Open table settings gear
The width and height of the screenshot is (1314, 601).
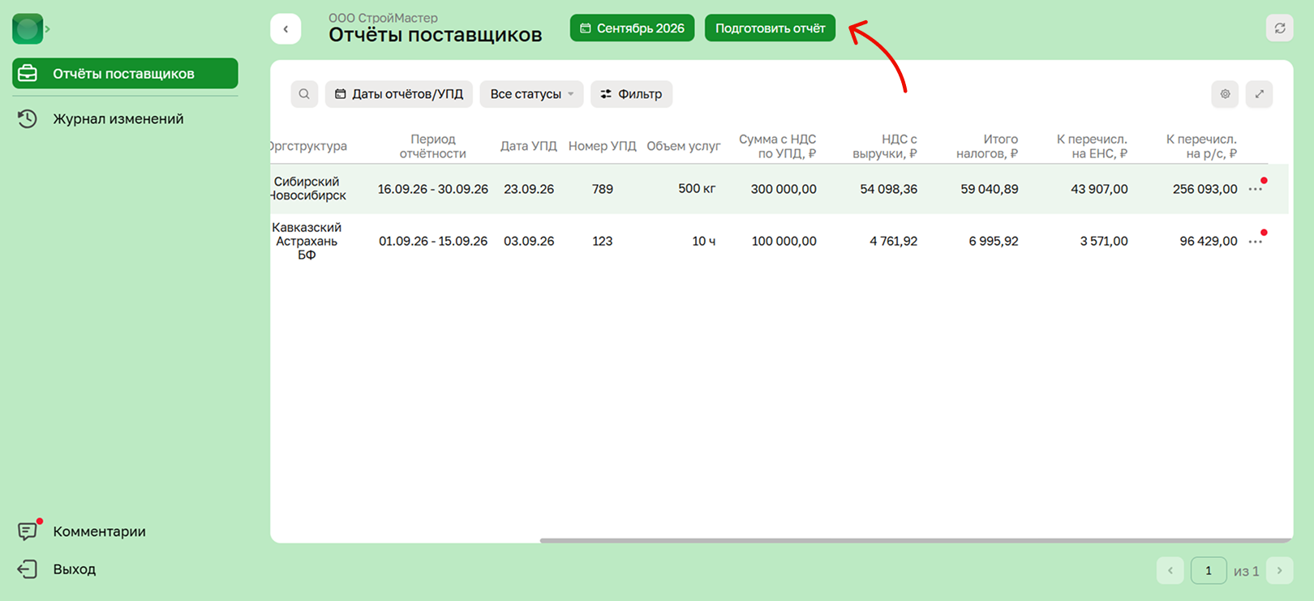tap(1225, 94)
